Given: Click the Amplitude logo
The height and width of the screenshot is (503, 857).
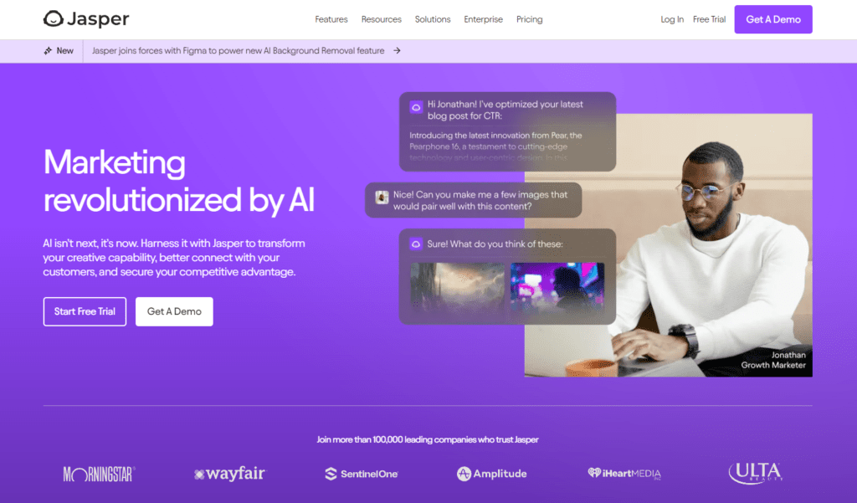Looking at the screenshot, I should [492, 474].
